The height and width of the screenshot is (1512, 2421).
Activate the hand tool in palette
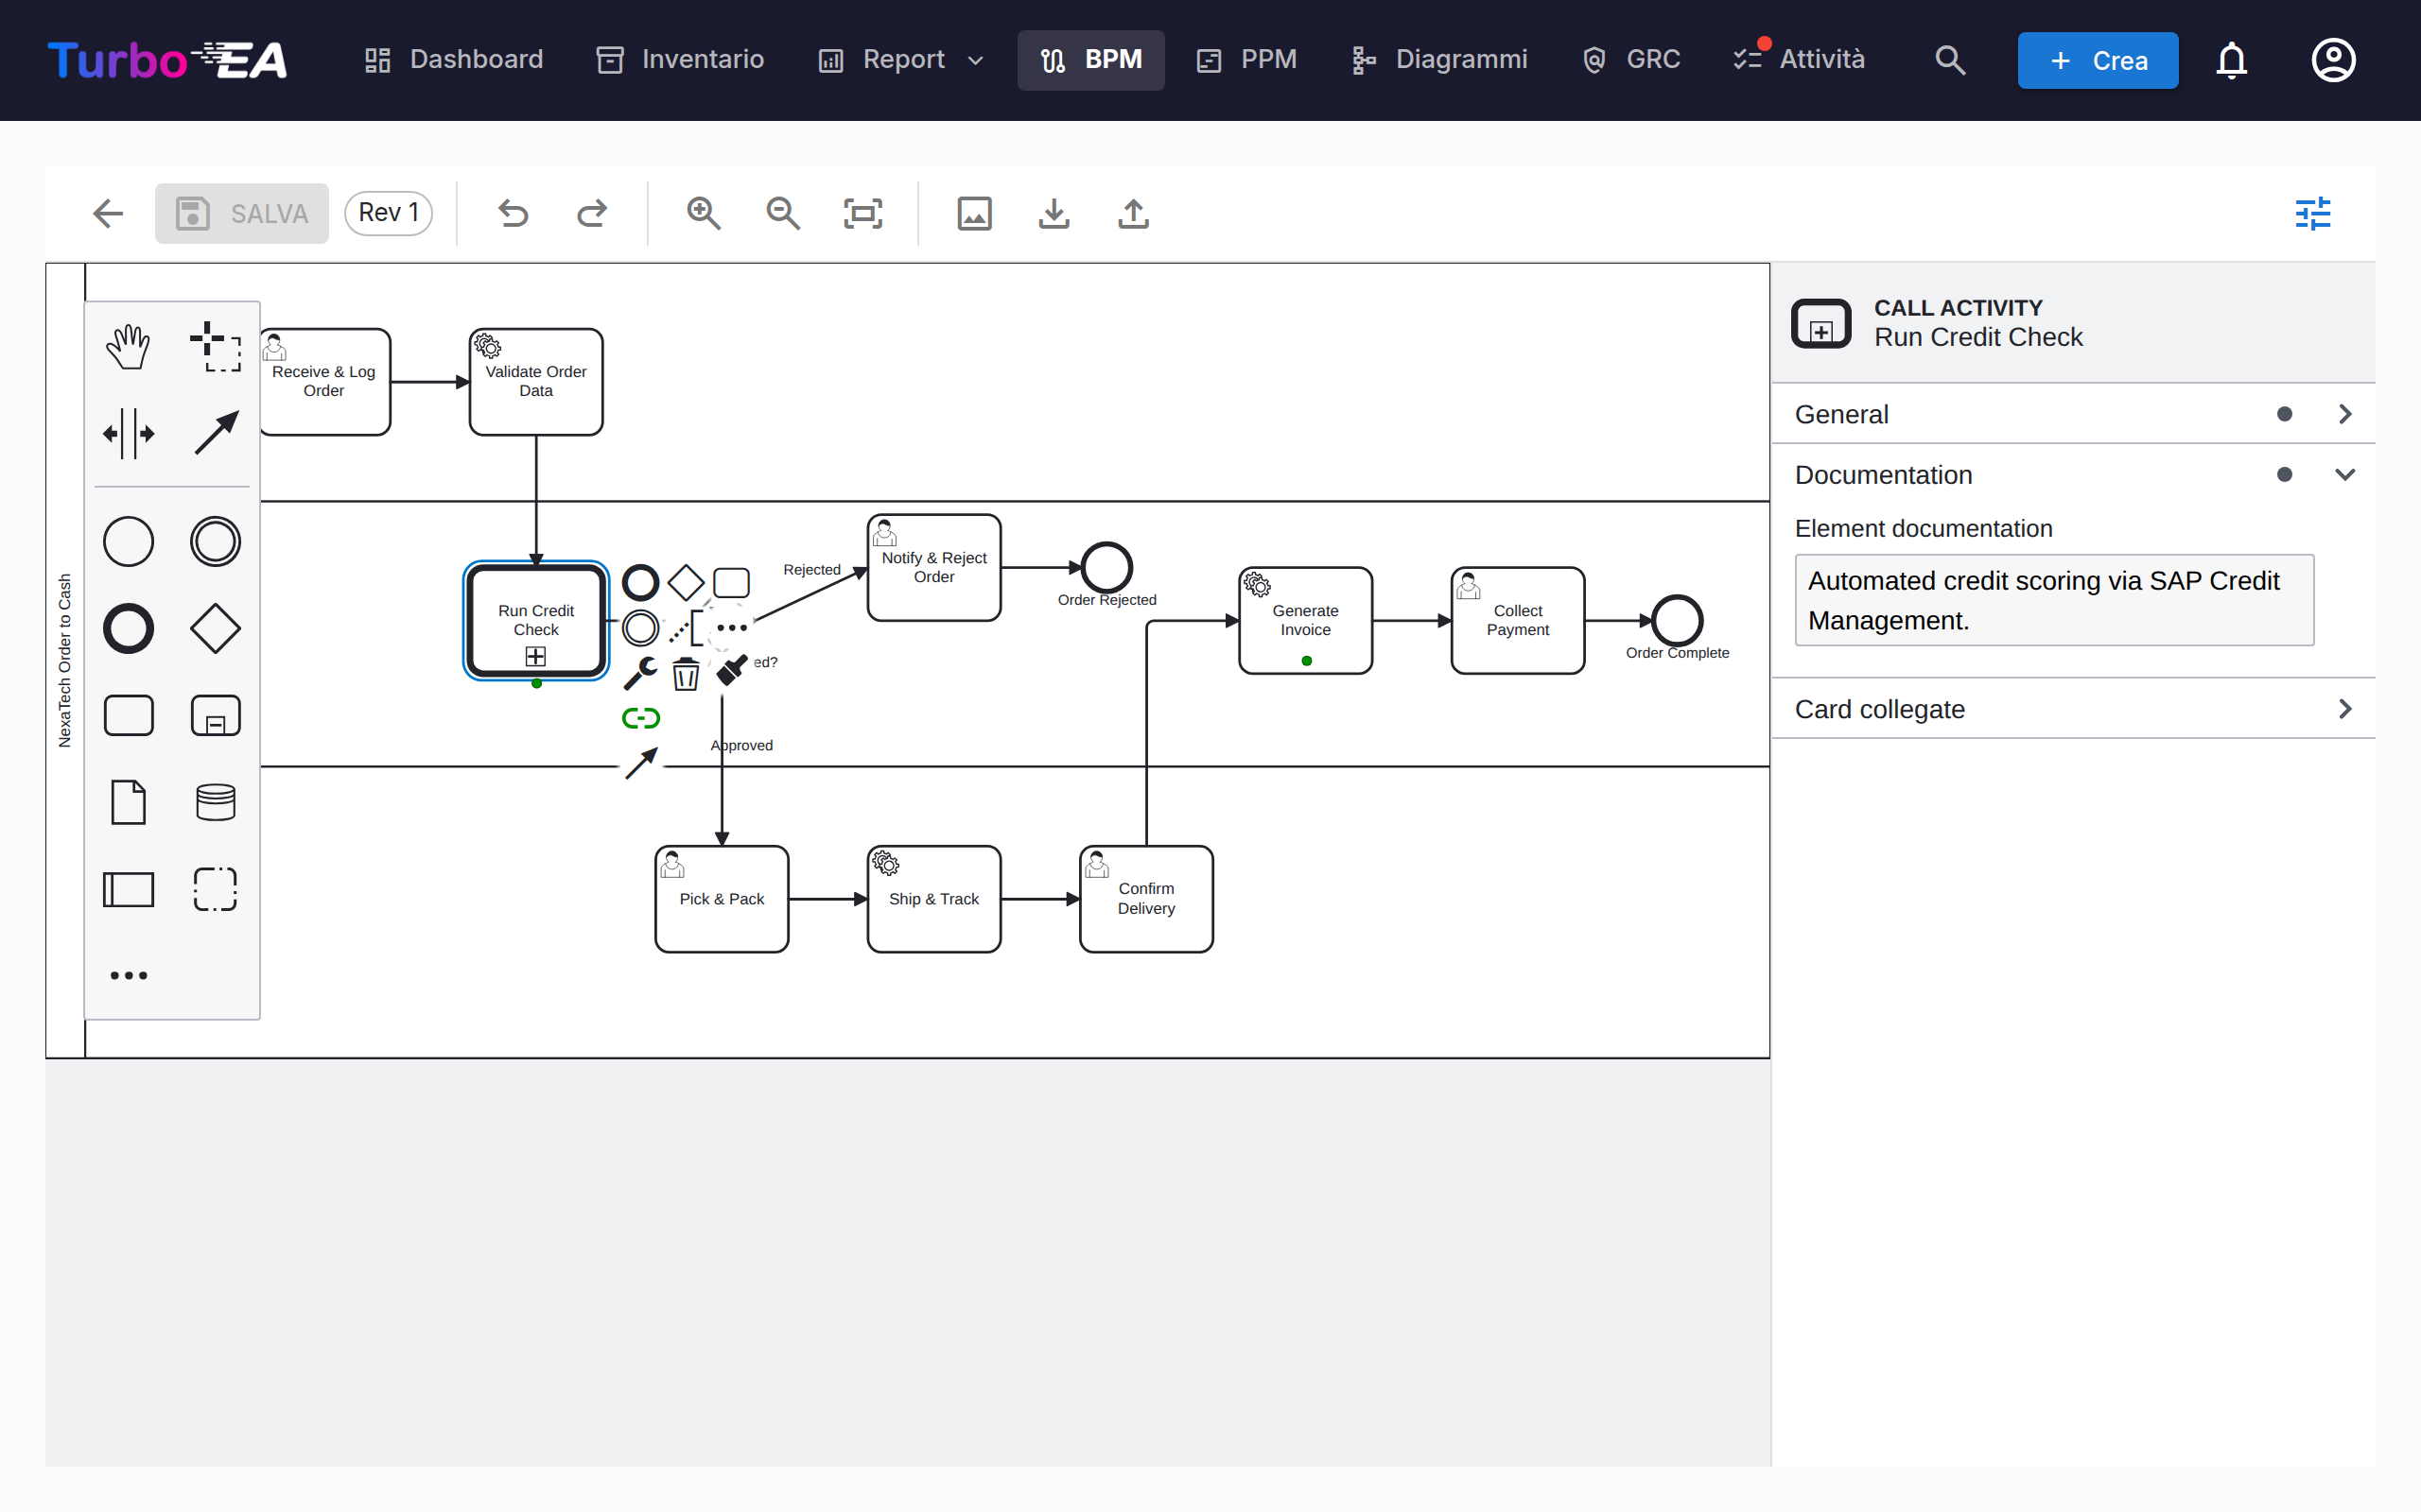click(x=128, y=347)
